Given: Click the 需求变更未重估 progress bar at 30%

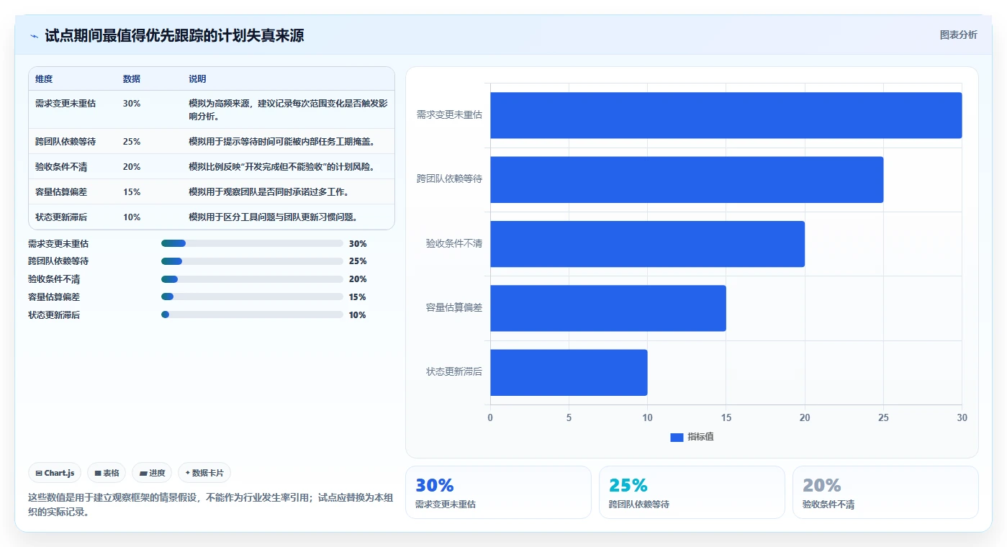Looking at the screenshot, I should click(252, 243).
